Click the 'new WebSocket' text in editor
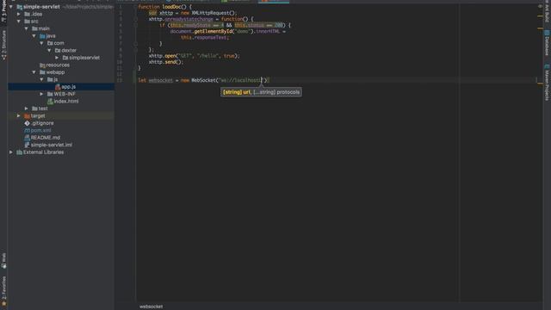Image resolution: width=551 pixels, height=310 pixels. coord(198,80)
